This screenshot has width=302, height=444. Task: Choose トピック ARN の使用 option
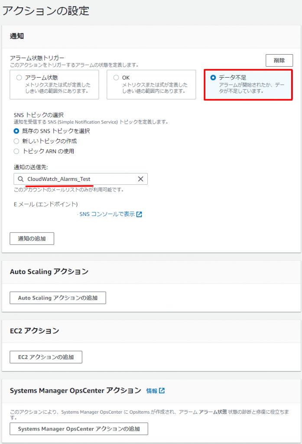(x=16, y=151)
